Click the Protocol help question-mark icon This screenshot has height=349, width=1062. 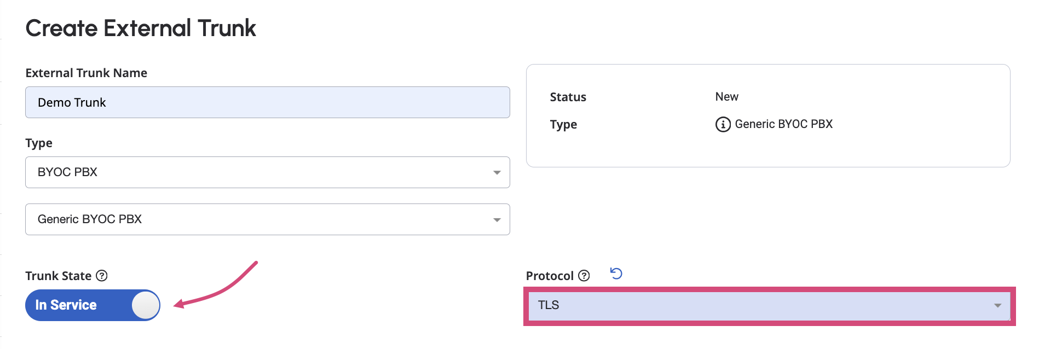tap(584, 276)
